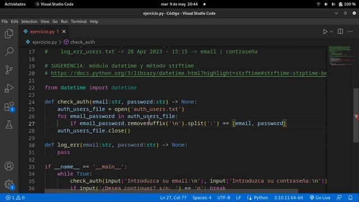Change indentation via Spaces: 4
The height and width of the screenshot is (202, 359).
point(202,198)
